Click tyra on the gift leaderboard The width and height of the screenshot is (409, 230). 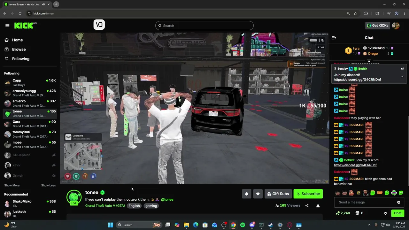tap(356, 49)
